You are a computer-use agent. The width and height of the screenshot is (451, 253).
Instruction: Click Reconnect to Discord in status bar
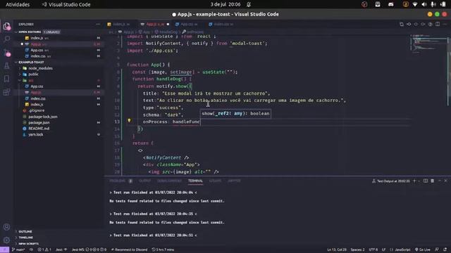coord(129,249)
